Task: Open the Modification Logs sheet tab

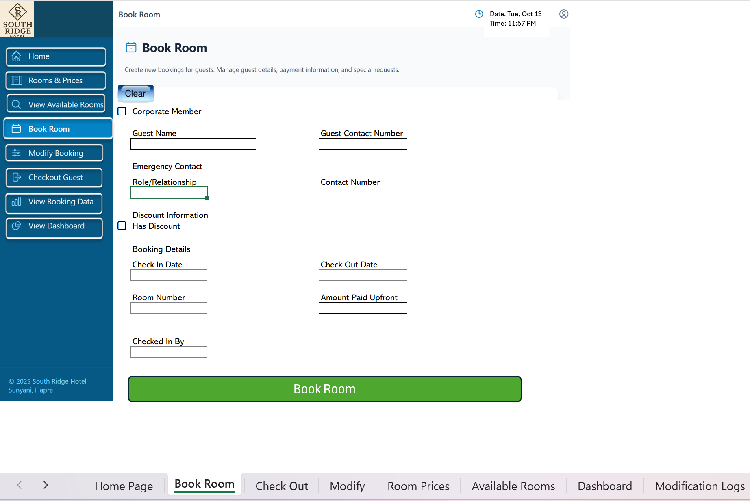Action: (x=700, y=486)
